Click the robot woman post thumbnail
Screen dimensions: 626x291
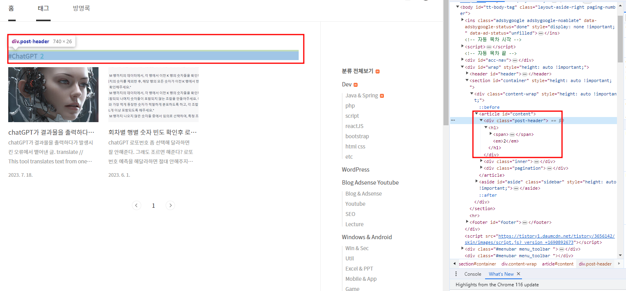coord(53,95)
